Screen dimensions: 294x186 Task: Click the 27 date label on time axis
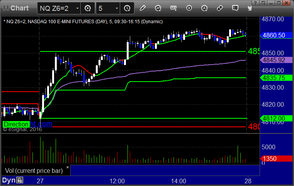(x=40, y=181)
